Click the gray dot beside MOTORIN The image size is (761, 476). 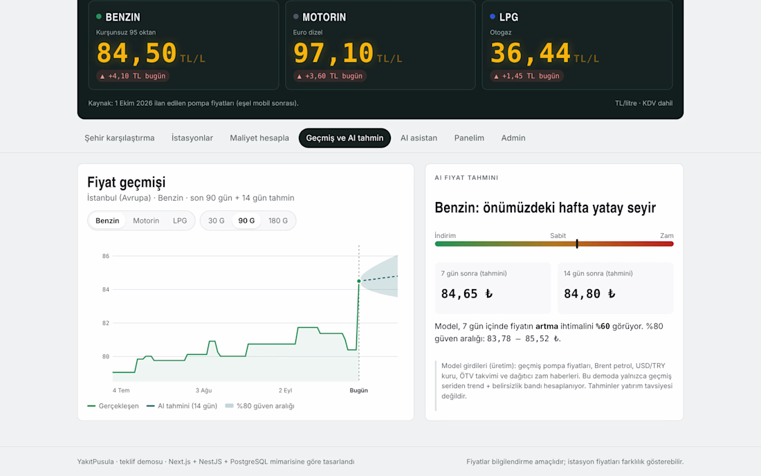tap(296, 17)
